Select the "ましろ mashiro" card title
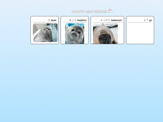 [x=78, y=20]
